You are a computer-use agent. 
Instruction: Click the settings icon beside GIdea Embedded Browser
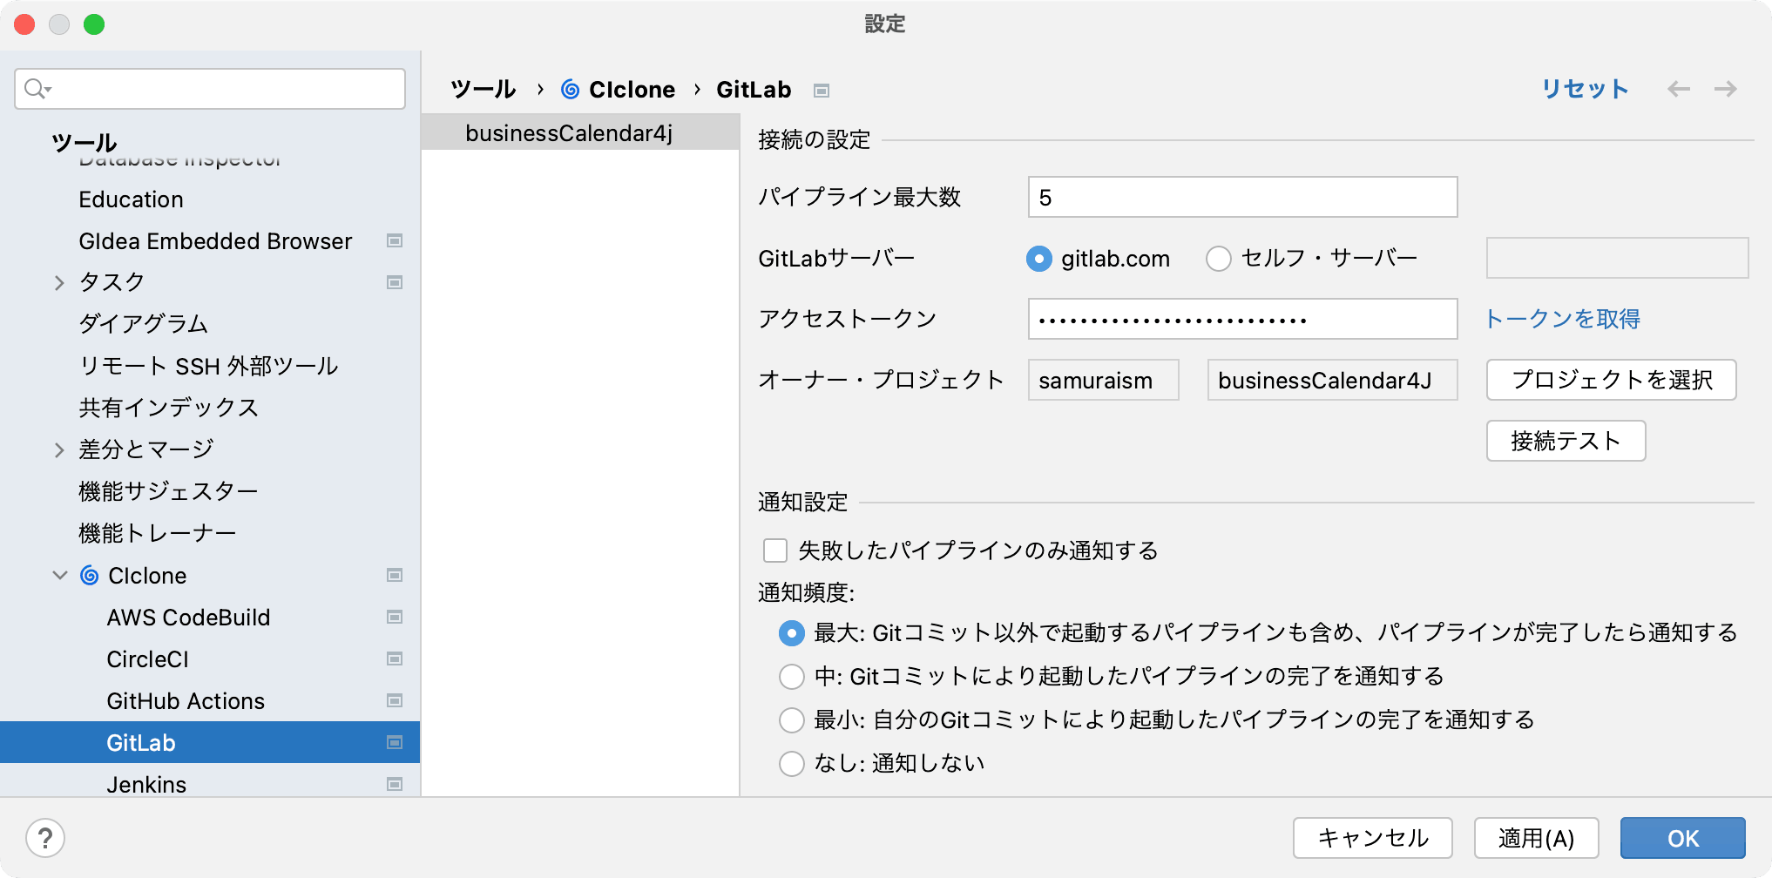395,240
